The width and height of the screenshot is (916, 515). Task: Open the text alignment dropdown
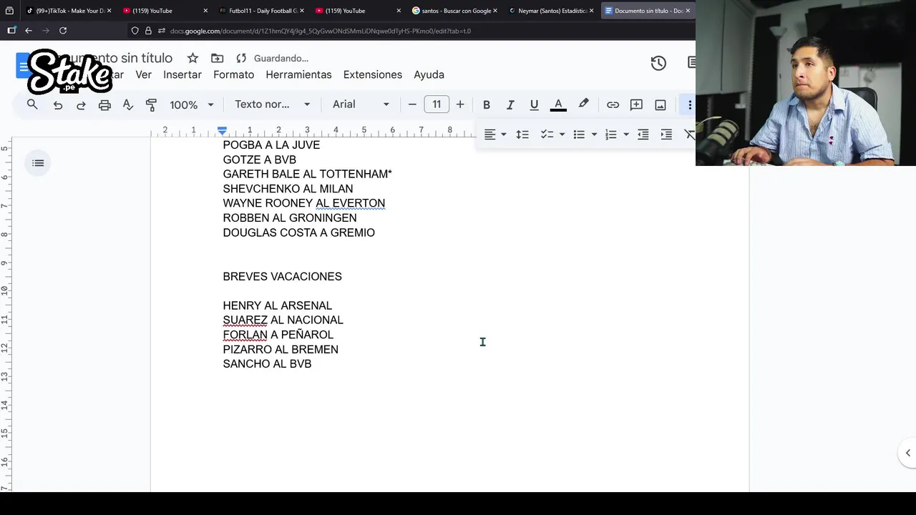[x=494, y=134]
